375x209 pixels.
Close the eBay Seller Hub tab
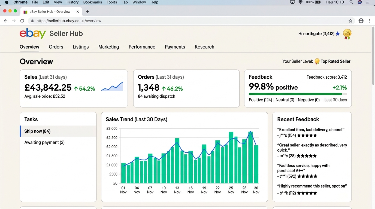[x=78, y=12]
